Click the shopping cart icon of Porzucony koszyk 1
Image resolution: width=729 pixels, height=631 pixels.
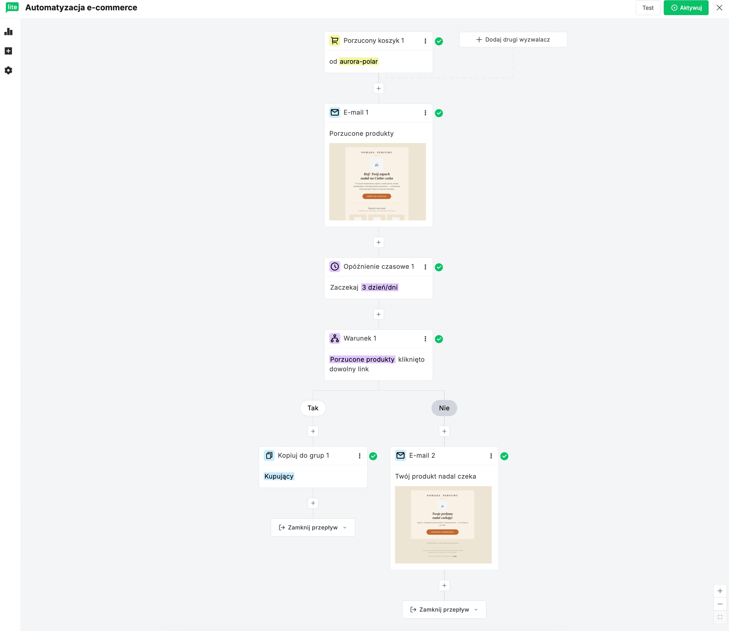click(x=335, y=41)
